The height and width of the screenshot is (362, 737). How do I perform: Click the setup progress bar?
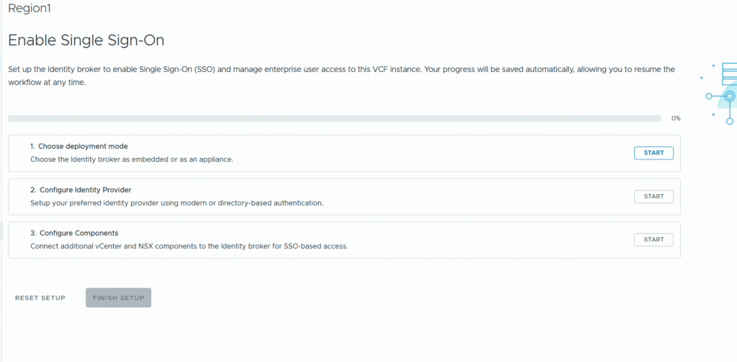(x=334, y=118)
